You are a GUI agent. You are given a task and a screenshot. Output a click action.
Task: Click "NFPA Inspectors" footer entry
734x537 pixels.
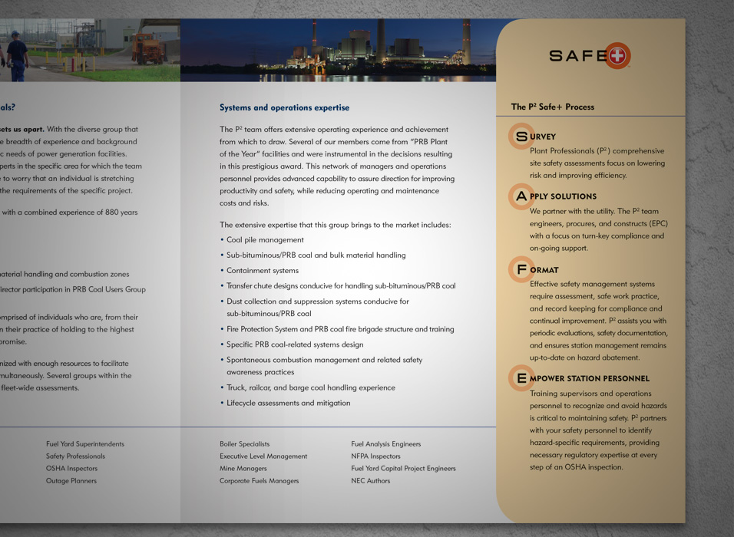pyautogui.click(x=376, y=456)
